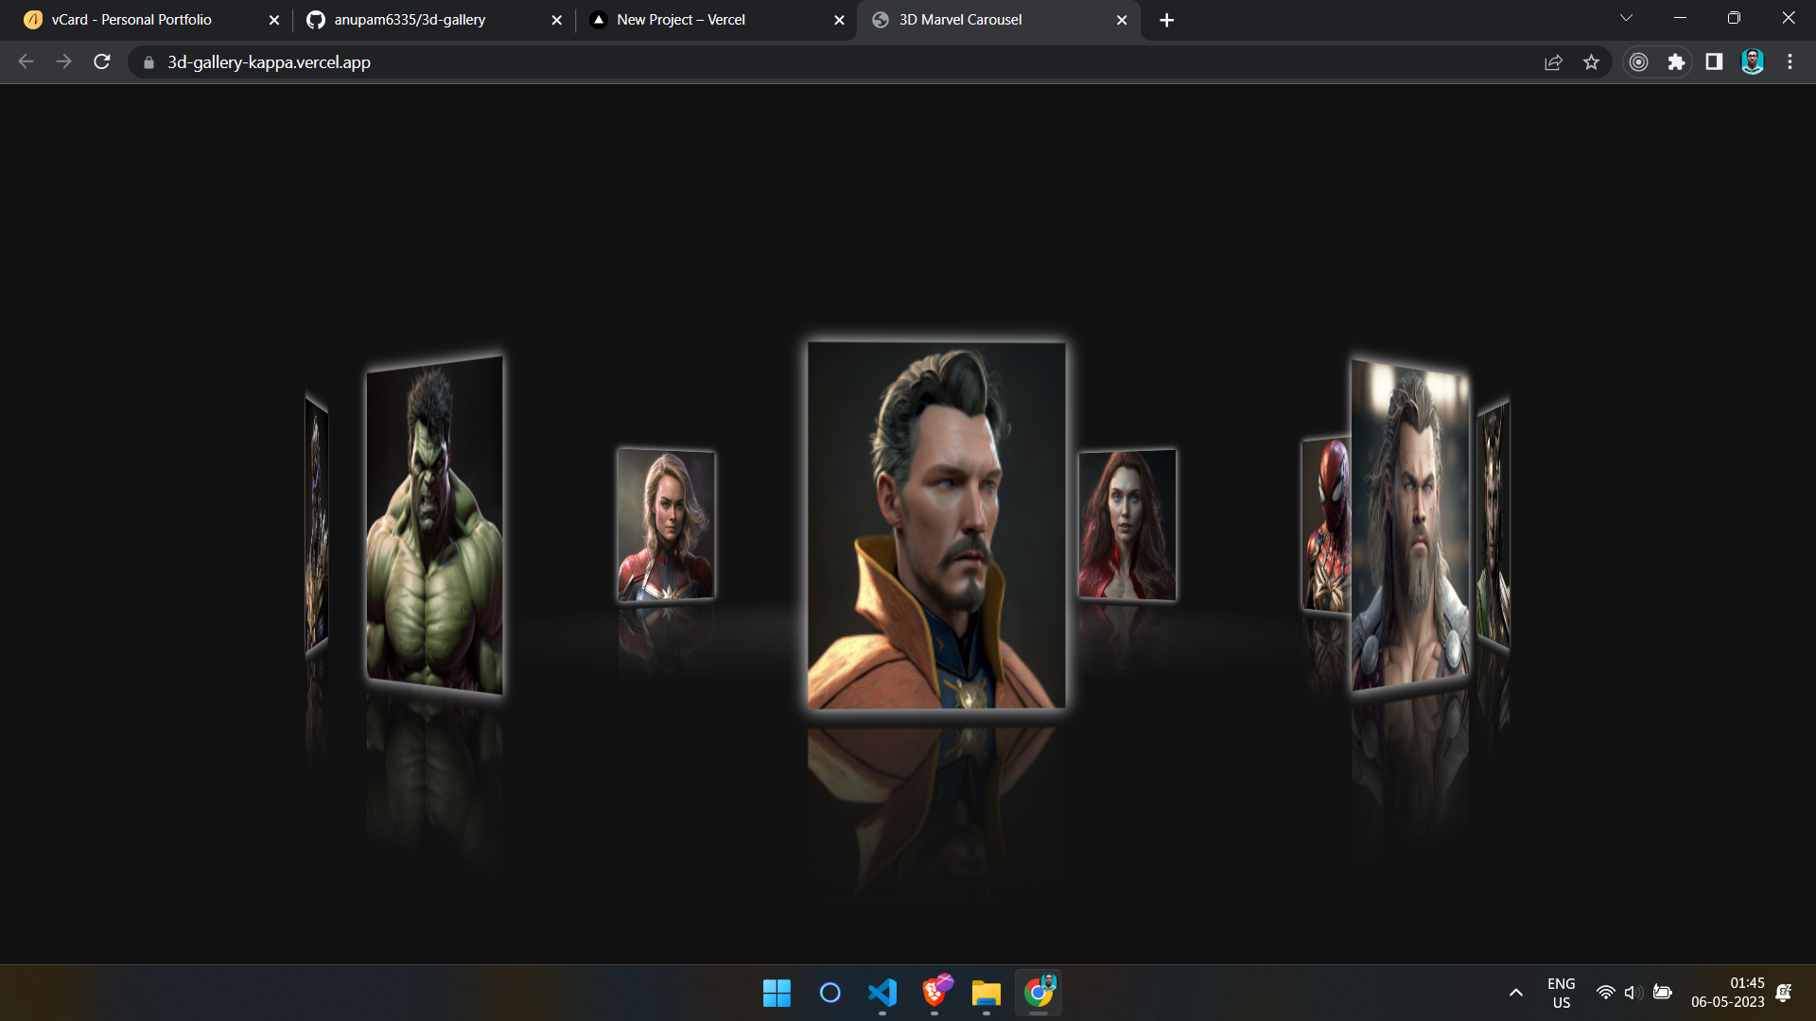1816x1021 pixels.
Task: Close the vCard - Personal Portfolio tab
Action: pyautogui.click(x=274, y=20)
